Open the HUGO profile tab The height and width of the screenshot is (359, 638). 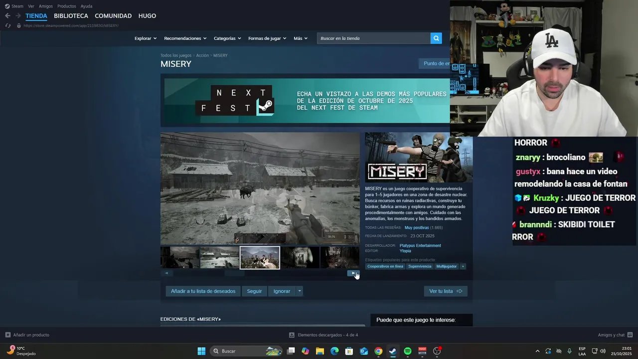147,16
